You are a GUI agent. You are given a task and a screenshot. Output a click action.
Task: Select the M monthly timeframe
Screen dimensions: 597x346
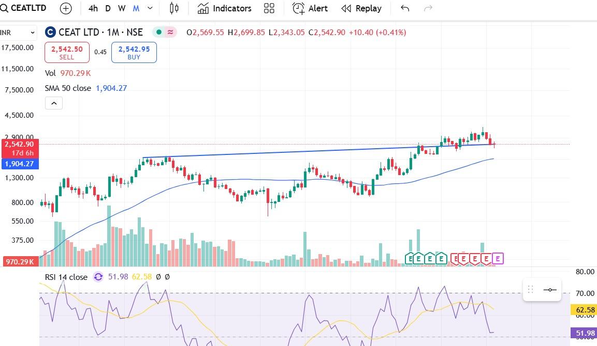click(136, 8)
